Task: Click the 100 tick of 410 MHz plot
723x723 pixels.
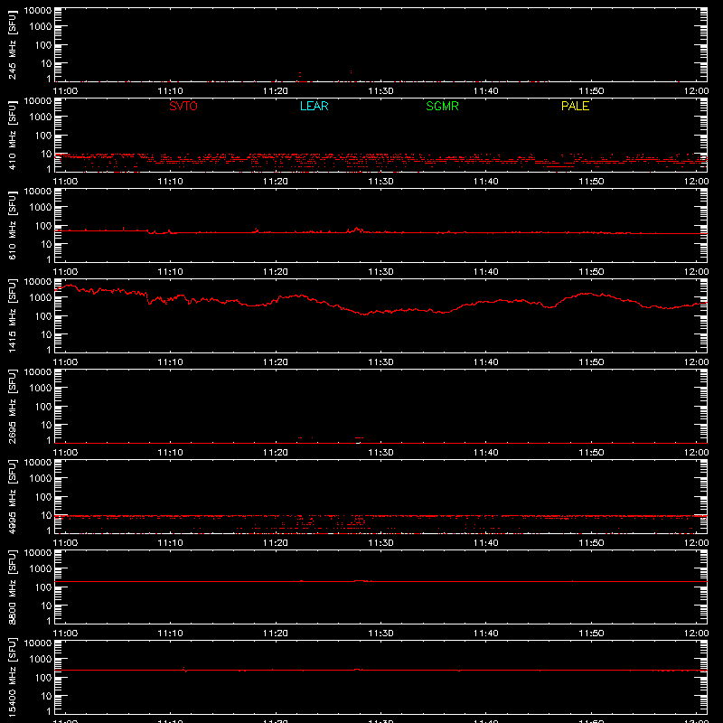Action: pyautogui.click(x=43, y=136)
